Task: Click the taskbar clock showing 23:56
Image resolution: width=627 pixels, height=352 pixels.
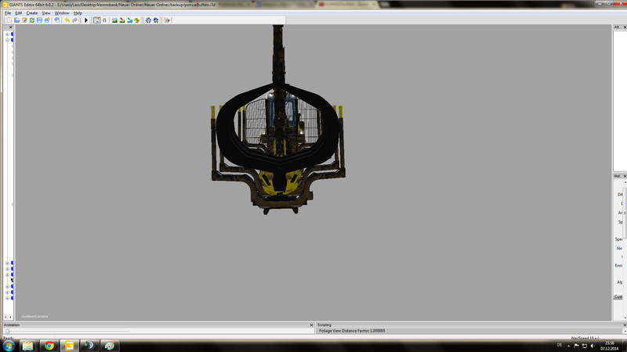Action: click(609, 346)
